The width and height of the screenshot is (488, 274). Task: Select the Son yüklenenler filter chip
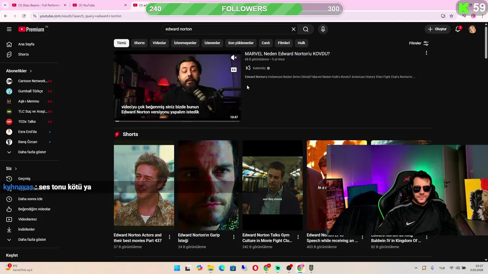(241, 43)
